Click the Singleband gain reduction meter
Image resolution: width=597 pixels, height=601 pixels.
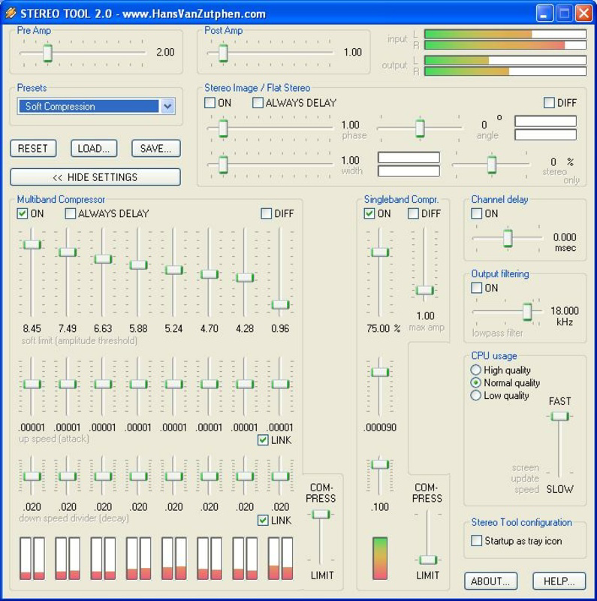pos(380,558)
